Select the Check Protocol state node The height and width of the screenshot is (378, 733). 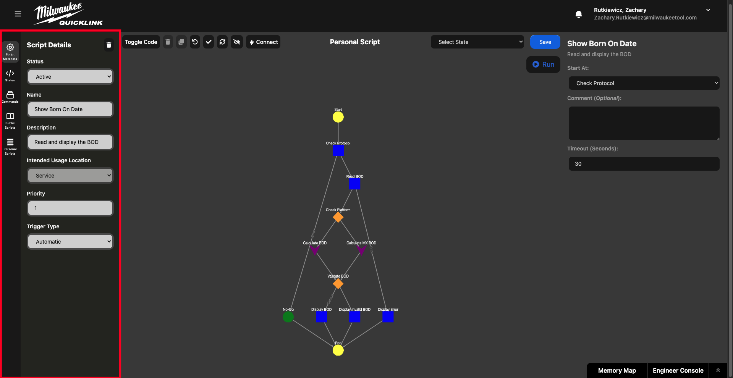[338, 150]
